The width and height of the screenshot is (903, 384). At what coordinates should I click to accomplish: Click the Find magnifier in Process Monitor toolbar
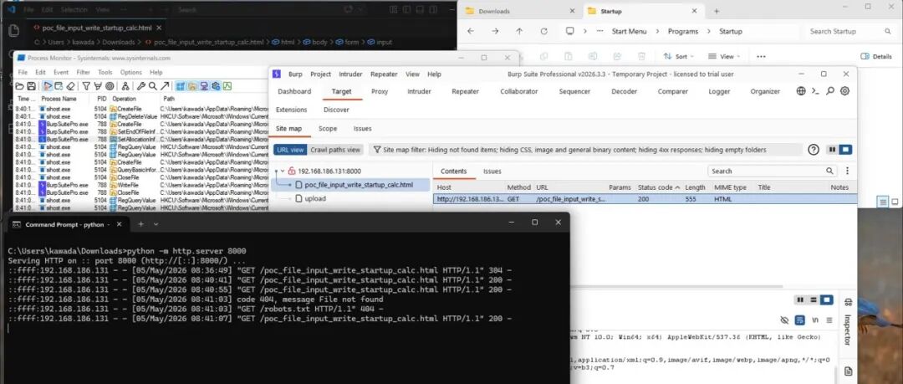[x=153, y=86]
